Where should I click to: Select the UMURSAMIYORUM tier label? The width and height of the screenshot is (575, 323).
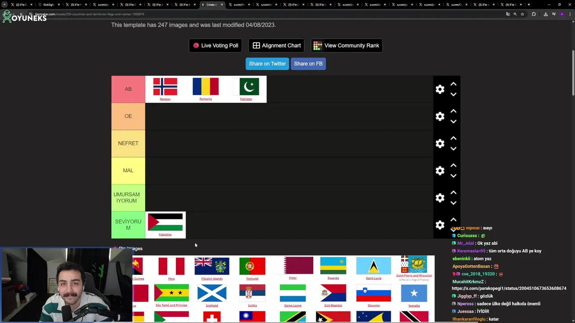coord(128,198)
